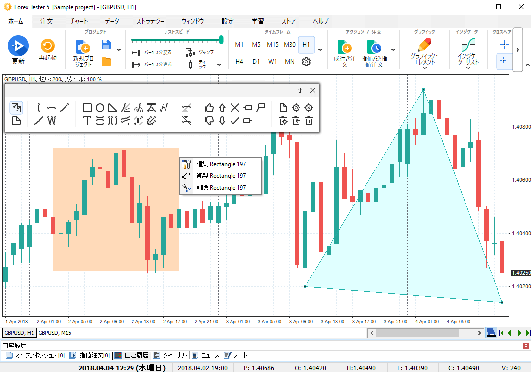This screenshot has width=531, height=372.
Task: Open the ストラテジー ribbon tab
Action: [x=150, y=21]
